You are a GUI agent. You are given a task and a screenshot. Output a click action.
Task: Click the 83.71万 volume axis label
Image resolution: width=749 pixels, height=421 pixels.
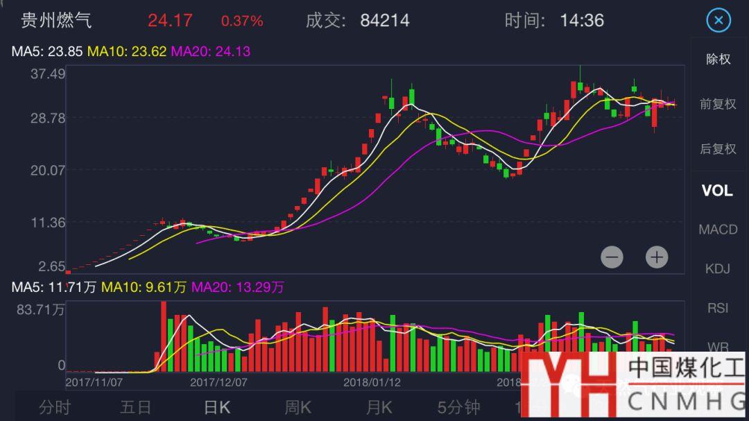pyautogui.click(x=41, y=309)
